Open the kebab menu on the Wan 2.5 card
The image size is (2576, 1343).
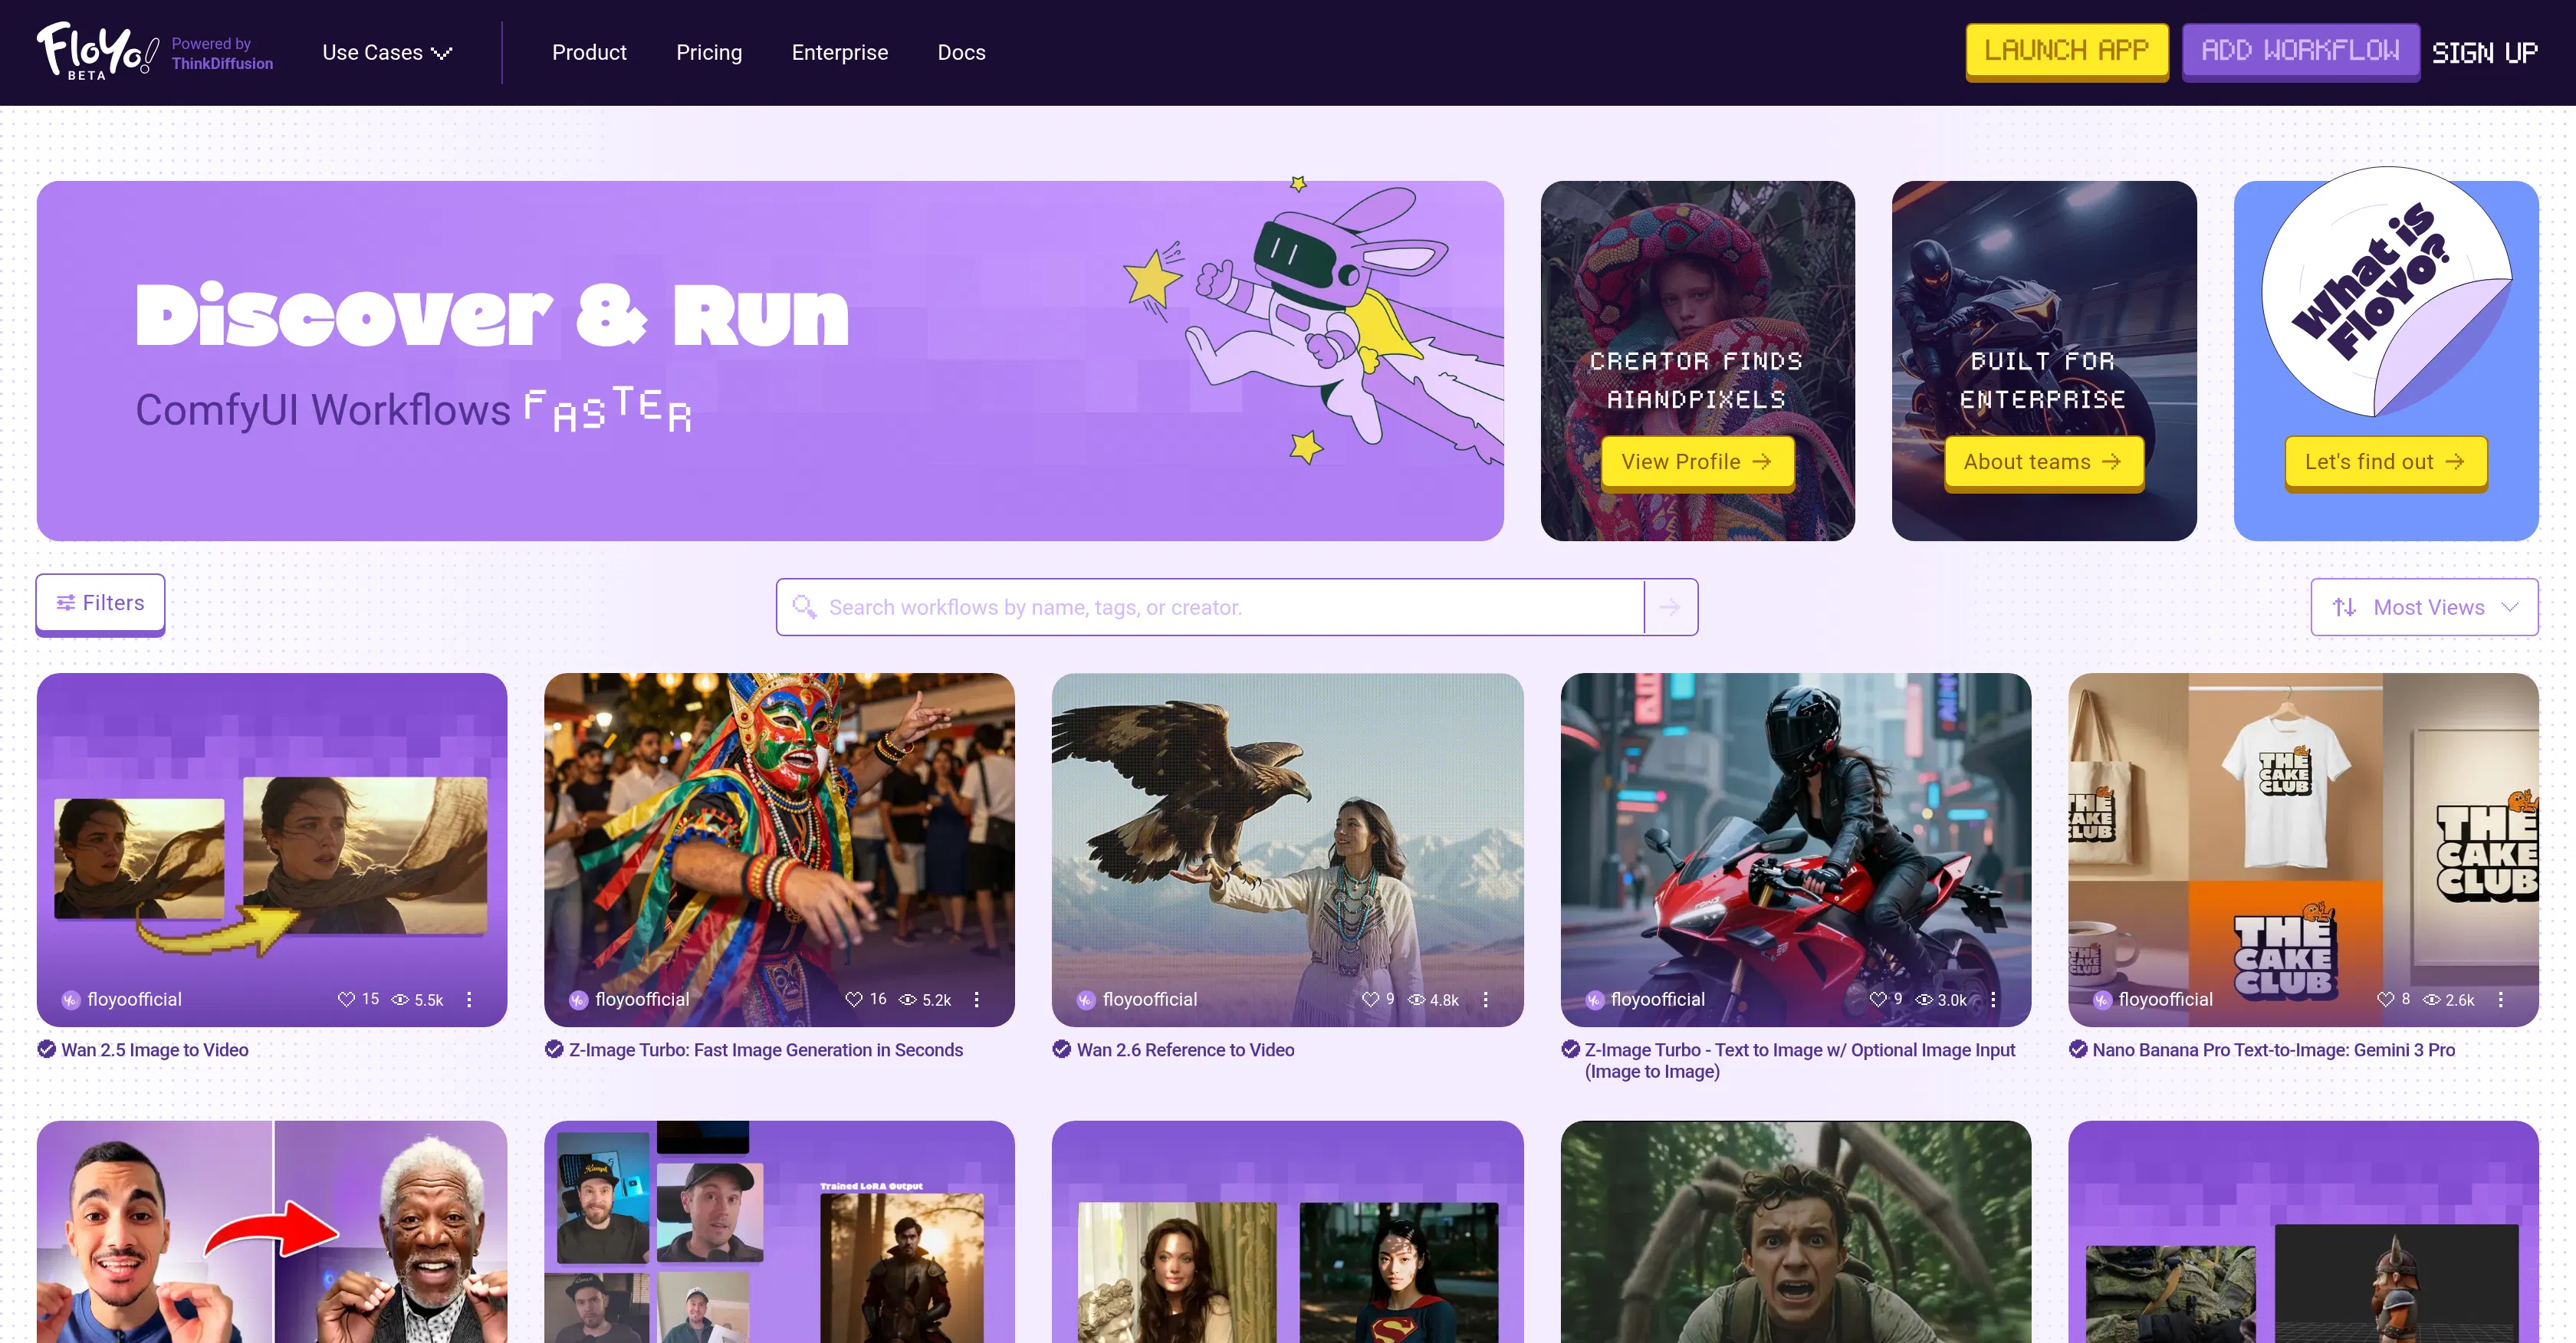click(x=469, y=999)
